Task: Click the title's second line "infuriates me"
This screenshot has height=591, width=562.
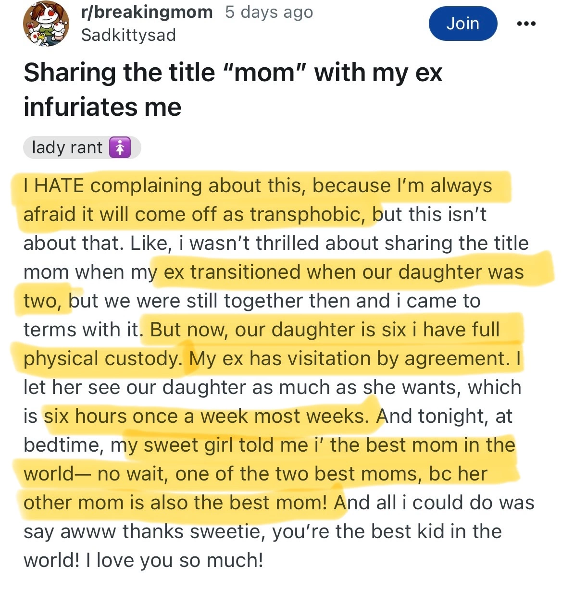Action: 102,107
